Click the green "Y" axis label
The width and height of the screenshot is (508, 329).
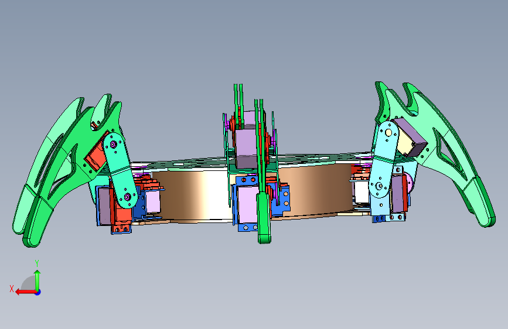[x=37, y=263]
